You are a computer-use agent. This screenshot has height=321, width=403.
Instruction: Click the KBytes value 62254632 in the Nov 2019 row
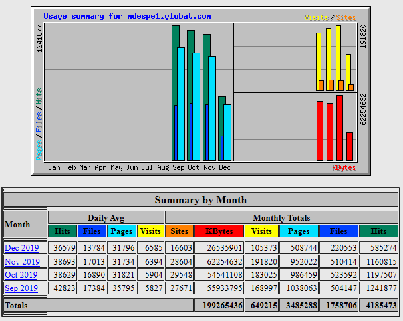pyautogui.click(x=219, y=261)
